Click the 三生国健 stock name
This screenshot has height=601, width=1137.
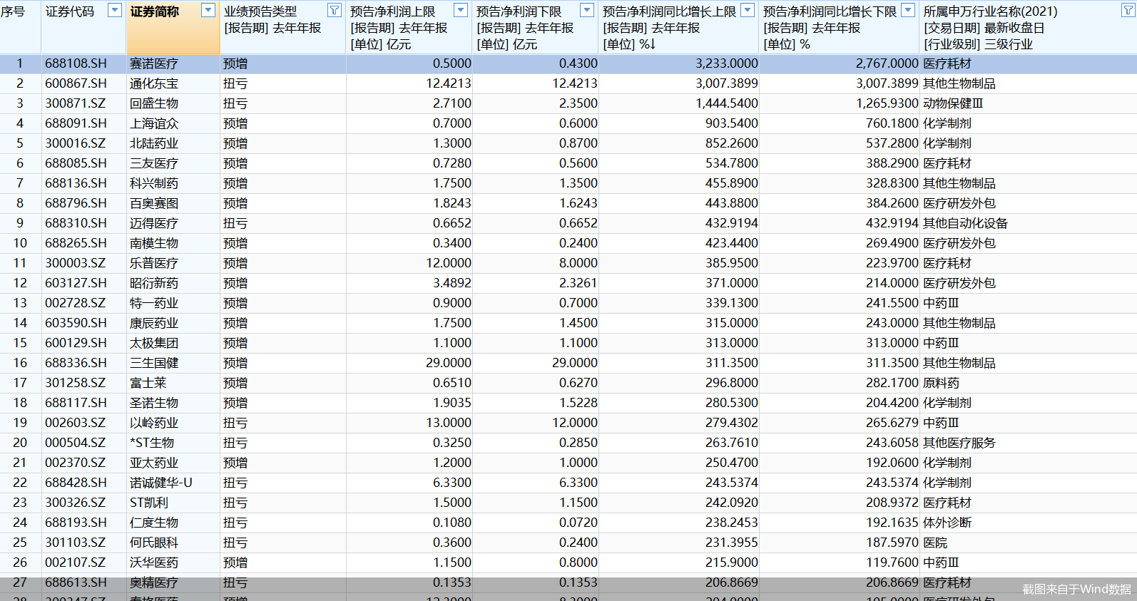click(154, 363)
